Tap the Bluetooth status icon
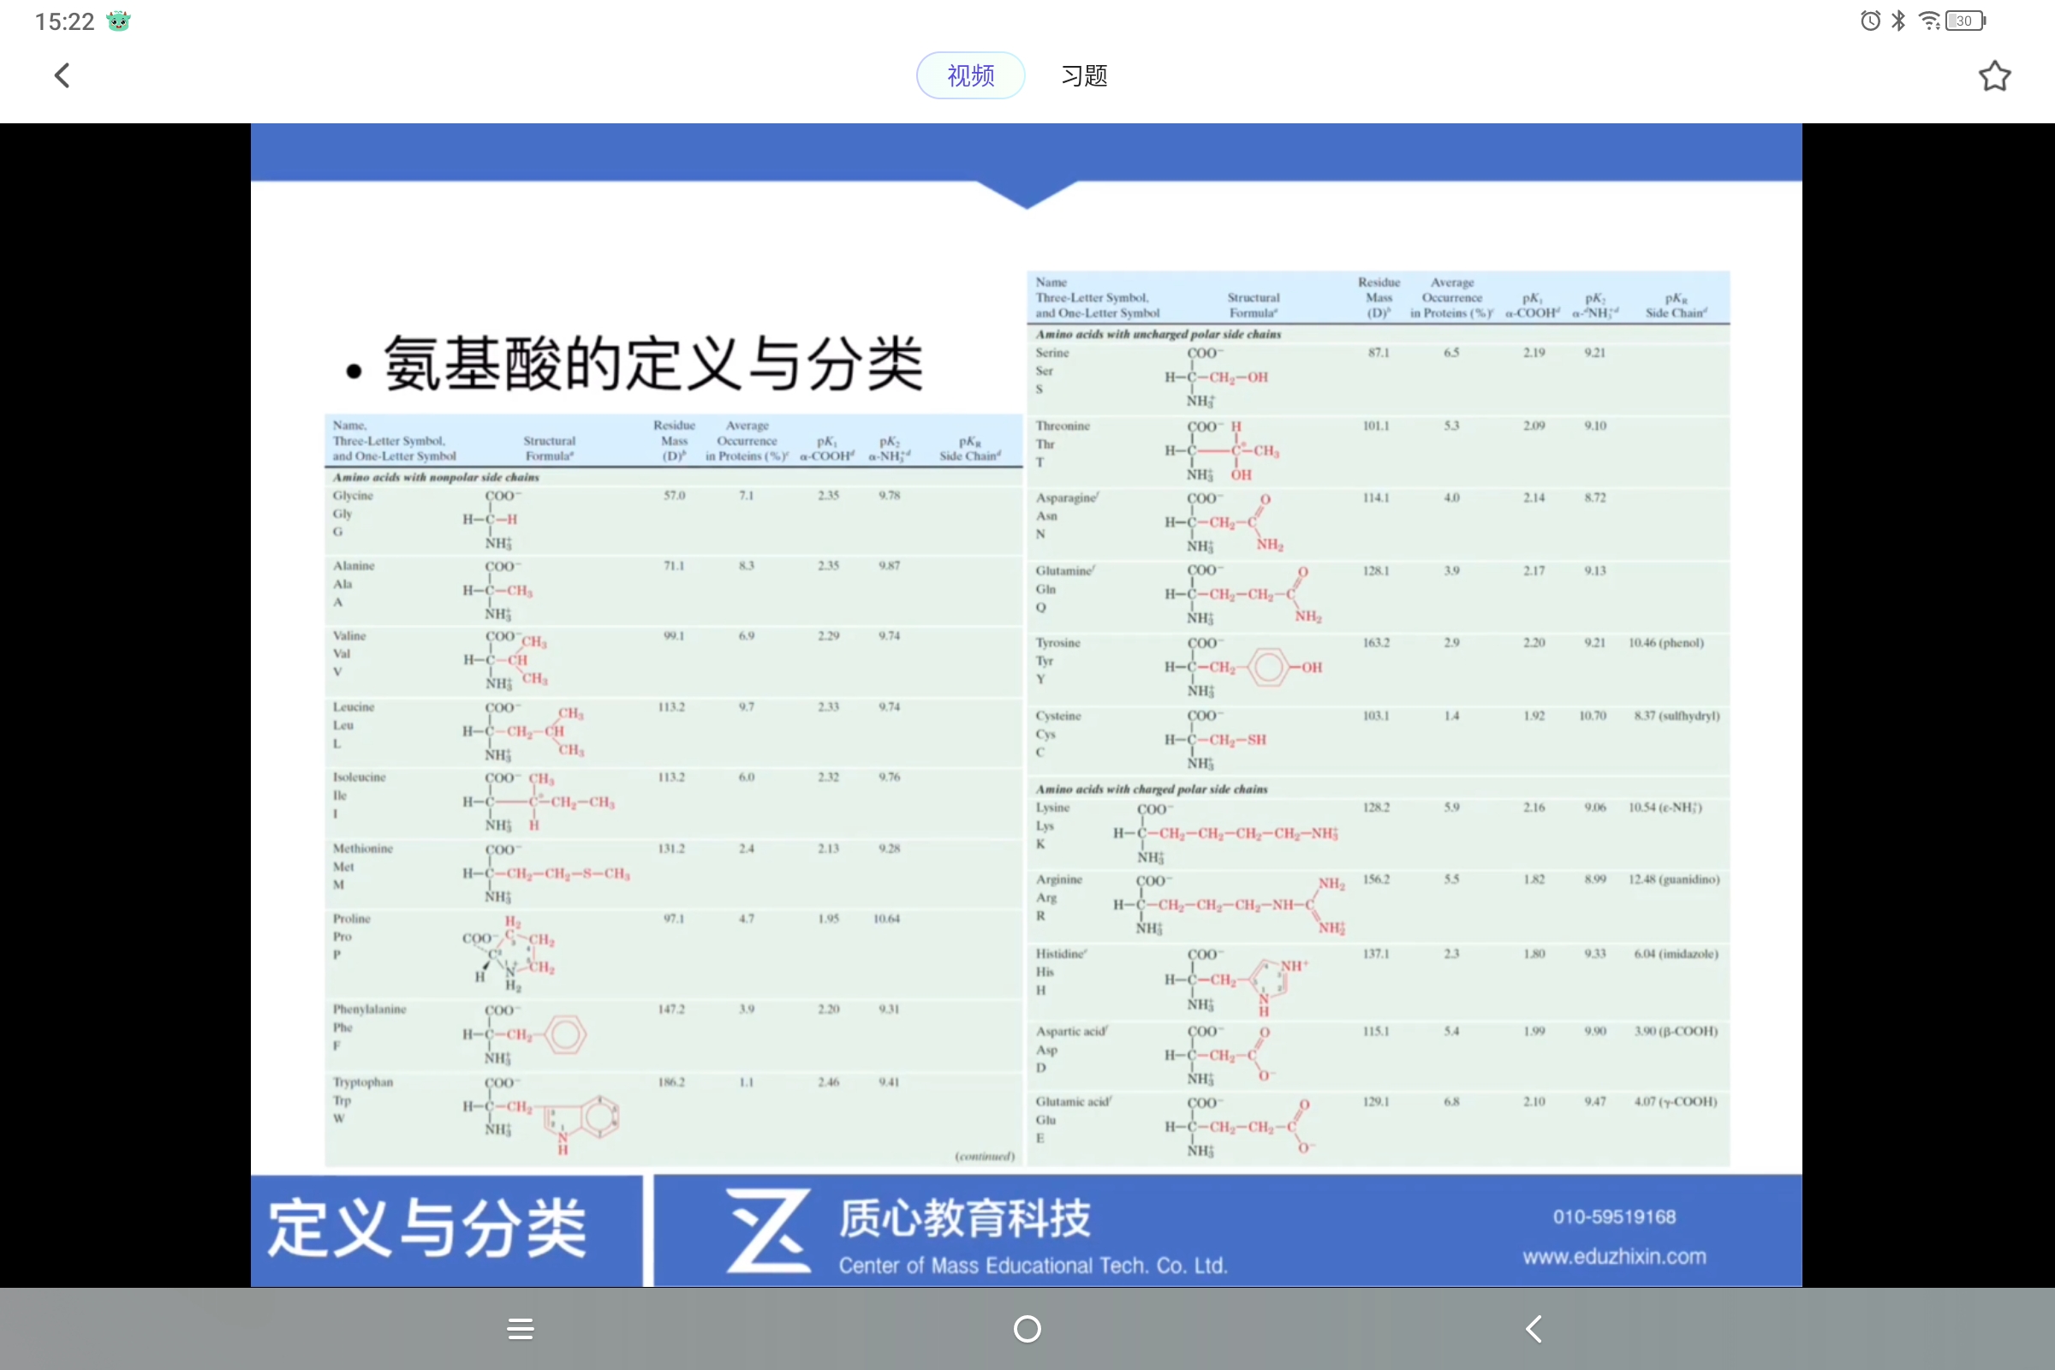 (x=1897, y=21)
